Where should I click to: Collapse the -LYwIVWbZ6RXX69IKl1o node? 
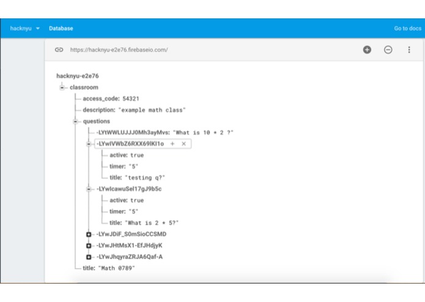(89, 144)
